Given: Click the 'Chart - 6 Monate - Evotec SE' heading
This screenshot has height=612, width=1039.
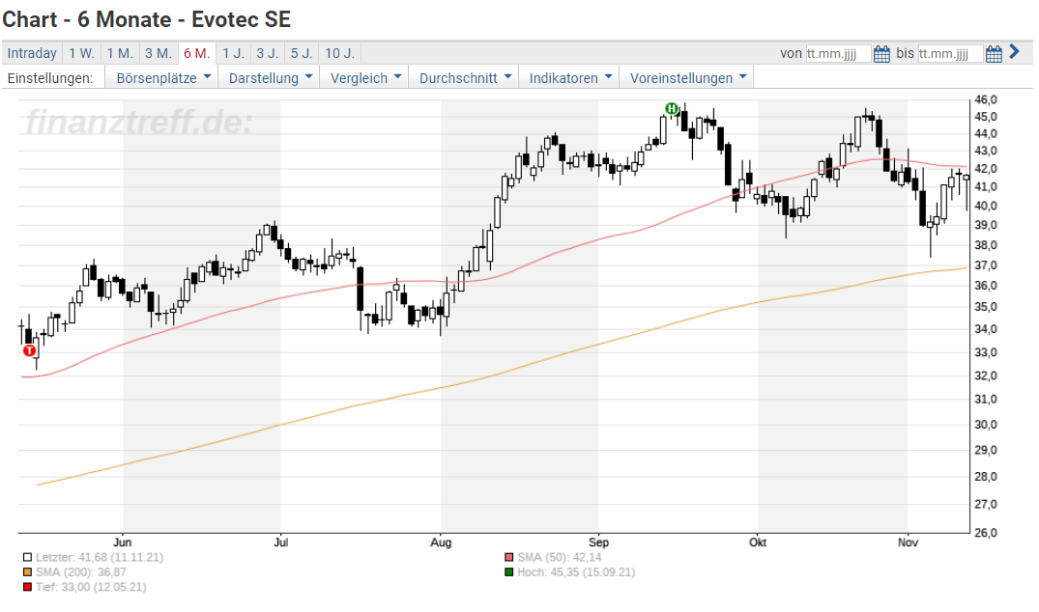Looking at the screenshot, I should tap(147, 19).
